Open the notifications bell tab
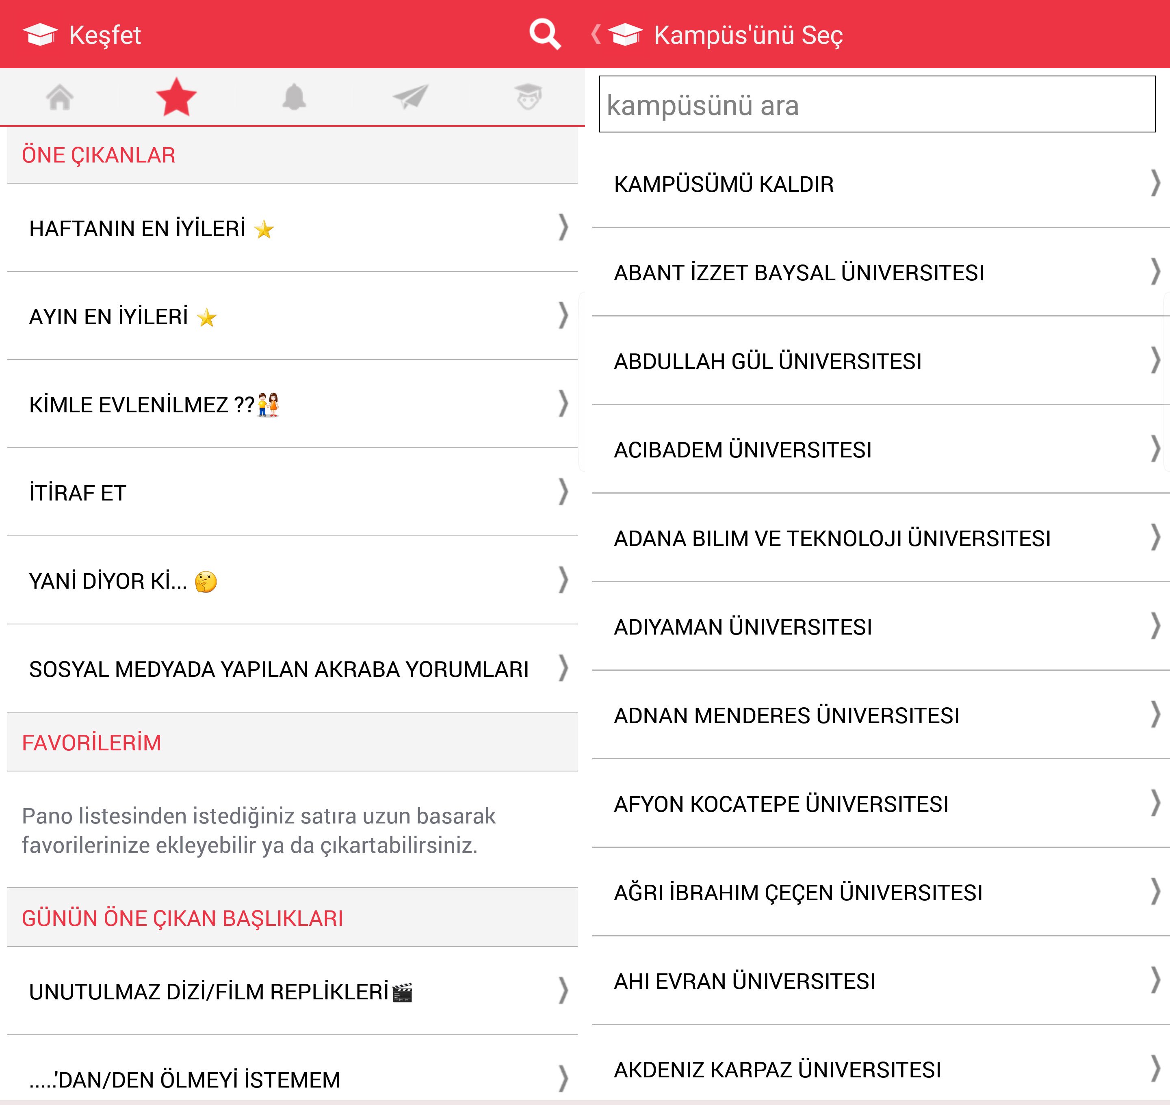Image resolution: width=1170 pixels, height=1105 pixels. pos(294,97)
